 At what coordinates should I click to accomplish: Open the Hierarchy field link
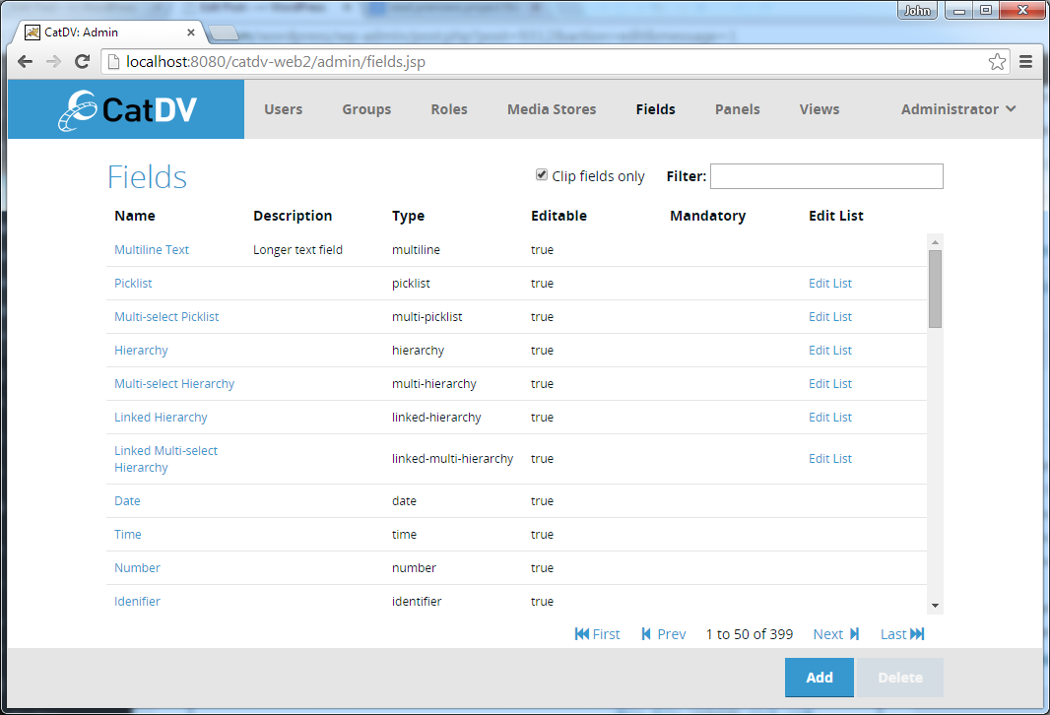pos(141,351)
